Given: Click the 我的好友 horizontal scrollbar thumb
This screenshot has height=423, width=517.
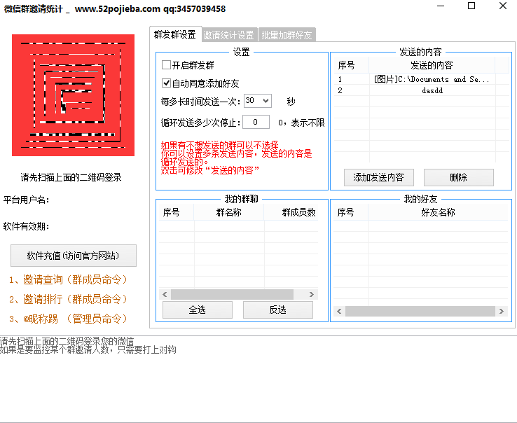Looking at the screenshot, I should 420,311.
